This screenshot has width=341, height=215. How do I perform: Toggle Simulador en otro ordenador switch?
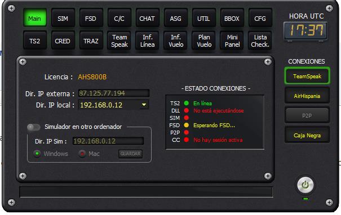point(34,127)
